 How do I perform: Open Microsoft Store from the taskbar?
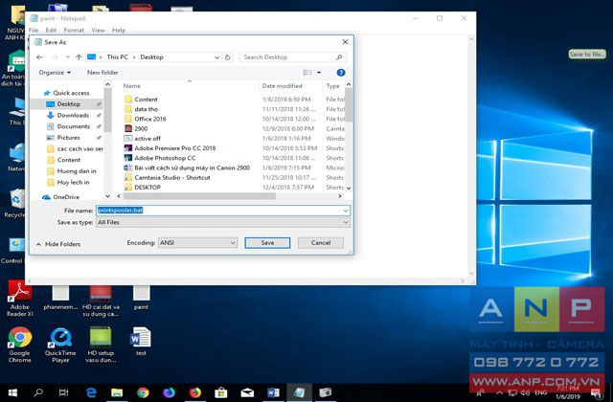click(221, 392)
